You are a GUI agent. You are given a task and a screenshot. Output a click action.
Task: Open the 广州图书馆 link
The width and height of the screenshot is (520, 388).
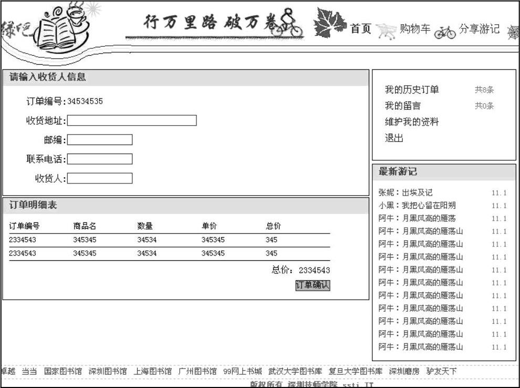click(197, 371)
